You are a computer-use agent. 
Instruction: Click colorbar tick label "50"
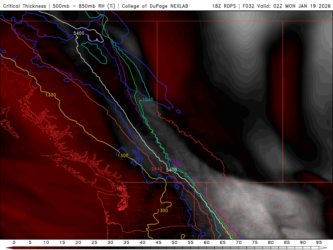point(174,242)
